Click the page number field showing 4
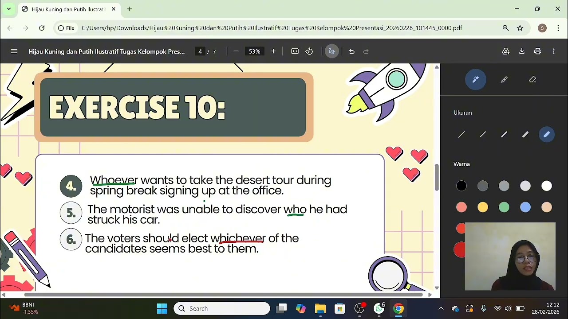Viewport: 568px width, 319px height. (200, 51)
